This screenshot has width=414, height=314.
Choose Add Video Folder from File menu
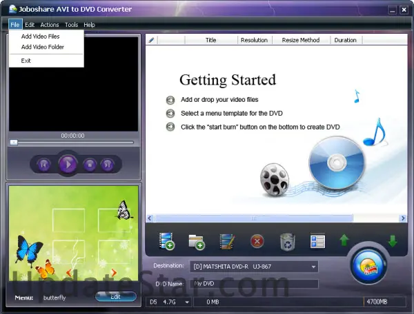pyautogui.click(x=46, y=47)
